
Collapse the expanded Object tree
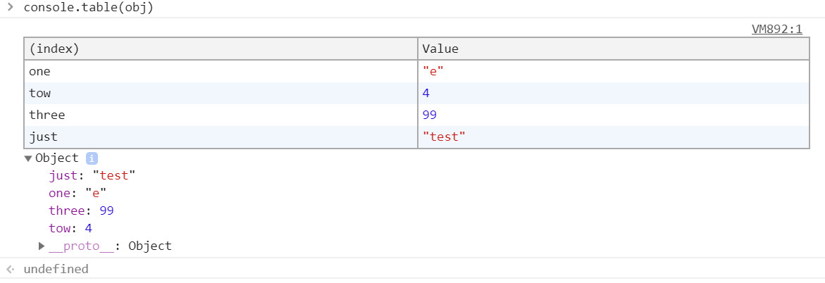click(28, 158)
